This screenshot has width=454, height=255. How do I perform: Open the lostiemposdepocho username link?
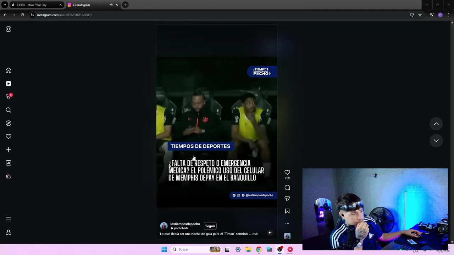pyautogui.click(x=185, y=224)
